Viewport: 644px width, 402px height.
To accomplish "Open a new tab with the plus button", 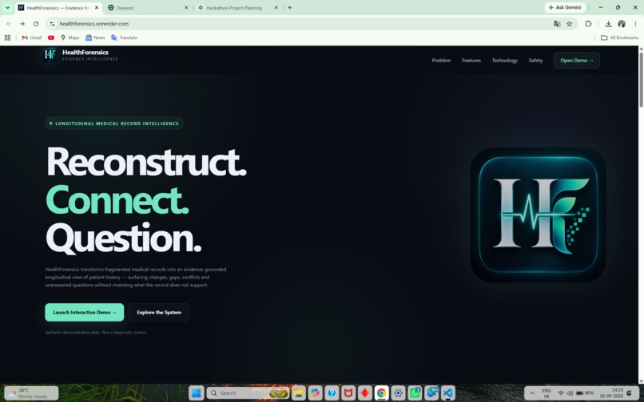I will click(289, 7).
